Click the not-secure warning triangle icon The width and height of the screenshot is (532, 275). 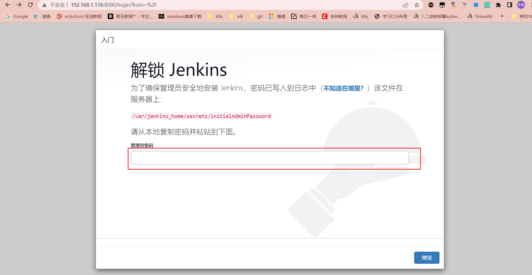click(44, 5)
